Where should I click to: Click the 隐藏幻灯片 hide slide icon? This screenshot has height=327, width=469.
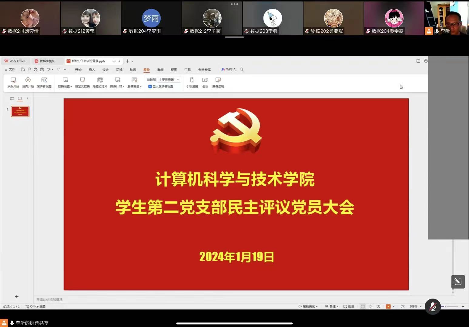click(x=100, y=82)
